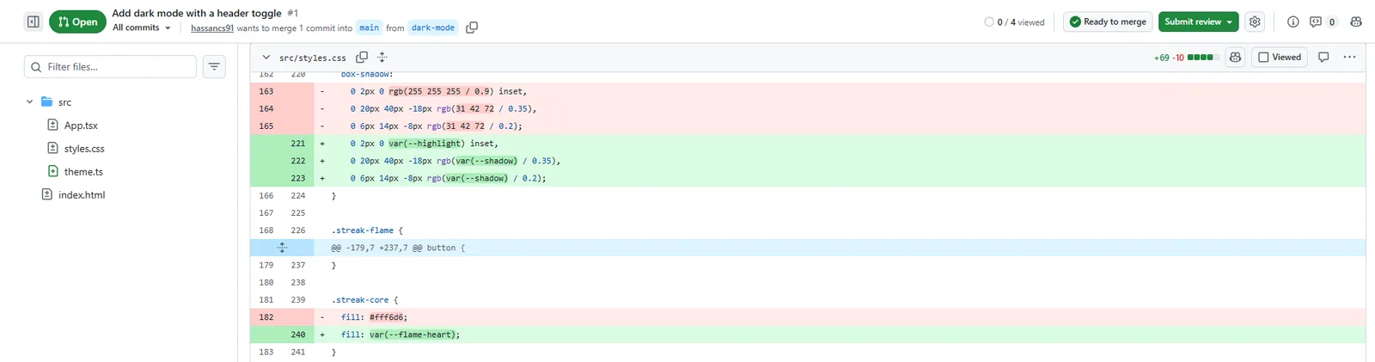
Task: Open the All commits dropdown
Action: (142, 28)
